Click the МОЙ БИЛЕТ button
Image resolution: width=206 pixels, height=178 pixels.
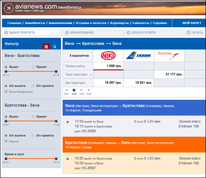[x=192, y=23]
